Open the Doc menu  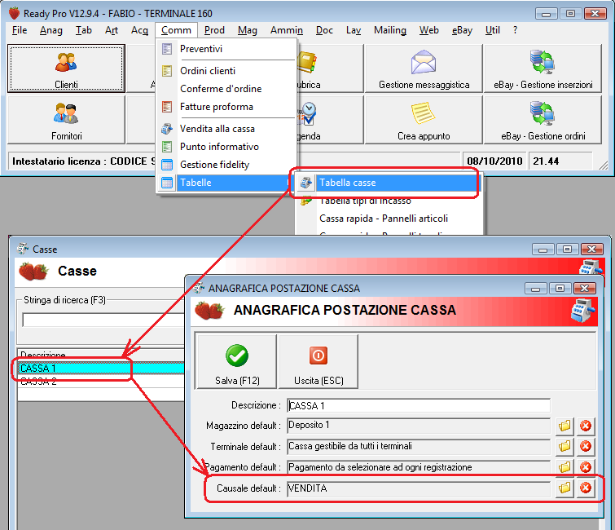324,30
